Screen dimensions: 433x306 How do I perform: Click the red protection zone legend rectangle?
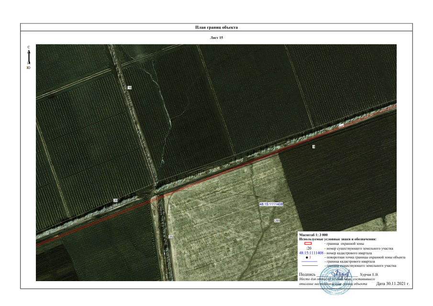(x=308, y=244)
